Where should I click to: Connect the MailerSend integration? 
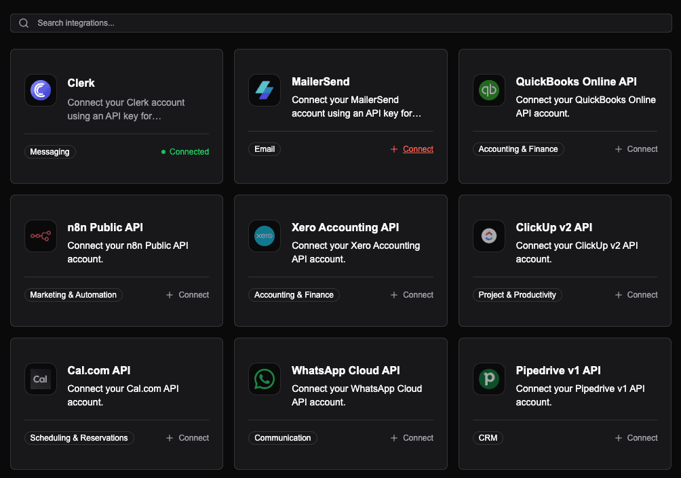point(412,149)
